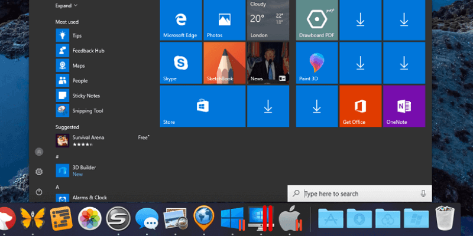Click the Suggested heading

coord(67,127)
